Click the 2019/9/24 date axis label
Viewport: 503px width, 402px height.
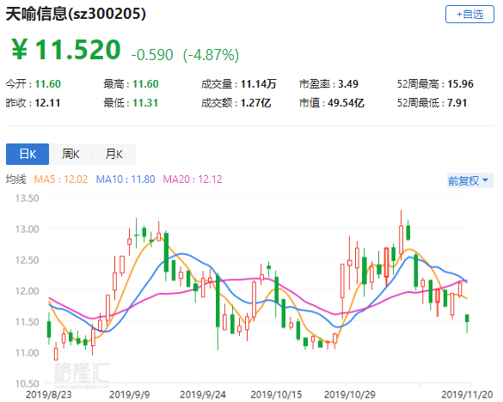click(x=203, y=394)
